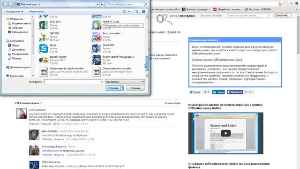Select the QIP 2012 shortcut icon

(44, 37)
